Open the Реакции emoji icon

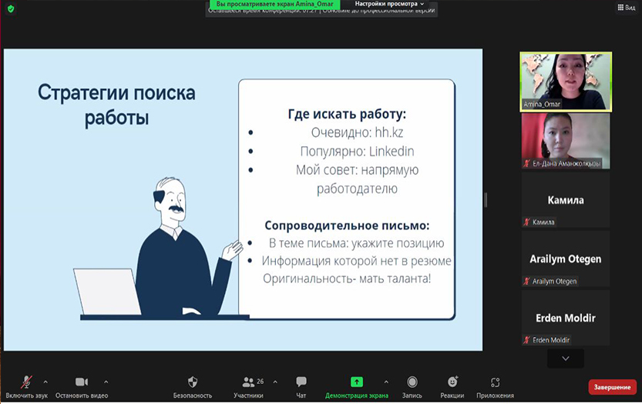point(452,382)
